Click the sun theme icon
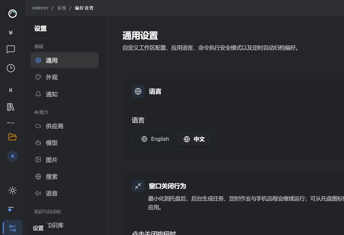Image resolution: width=344 pixels, height=235 pixels. tap(13, 190)
